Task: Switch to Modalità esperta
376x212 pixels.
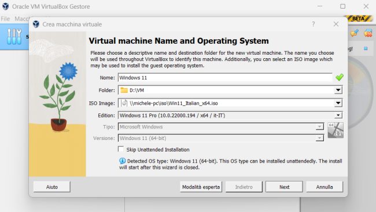Action: pos(201,187)
